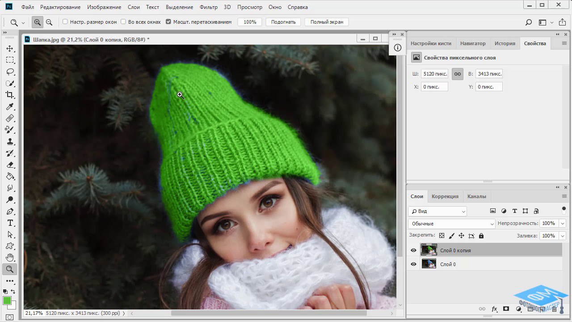
Task: Select the Lasso tool
Action: point(10,72)
